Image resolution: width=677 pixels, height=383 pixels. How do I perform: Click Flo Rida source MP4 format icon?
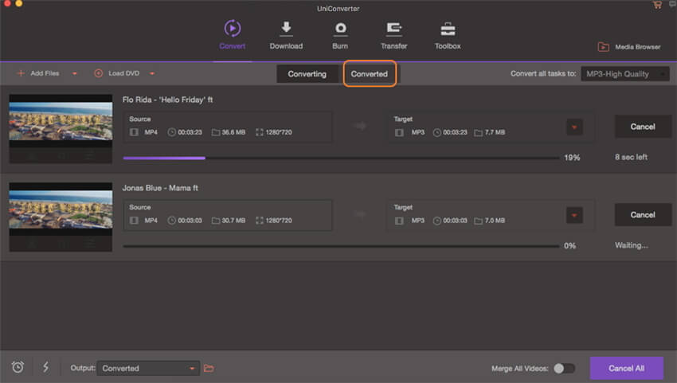(135, 132)
